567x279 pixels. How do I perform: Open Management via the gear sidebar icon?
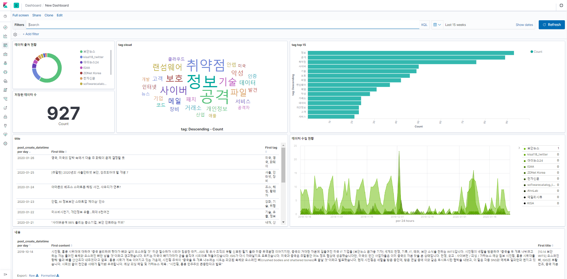point(5,144)
